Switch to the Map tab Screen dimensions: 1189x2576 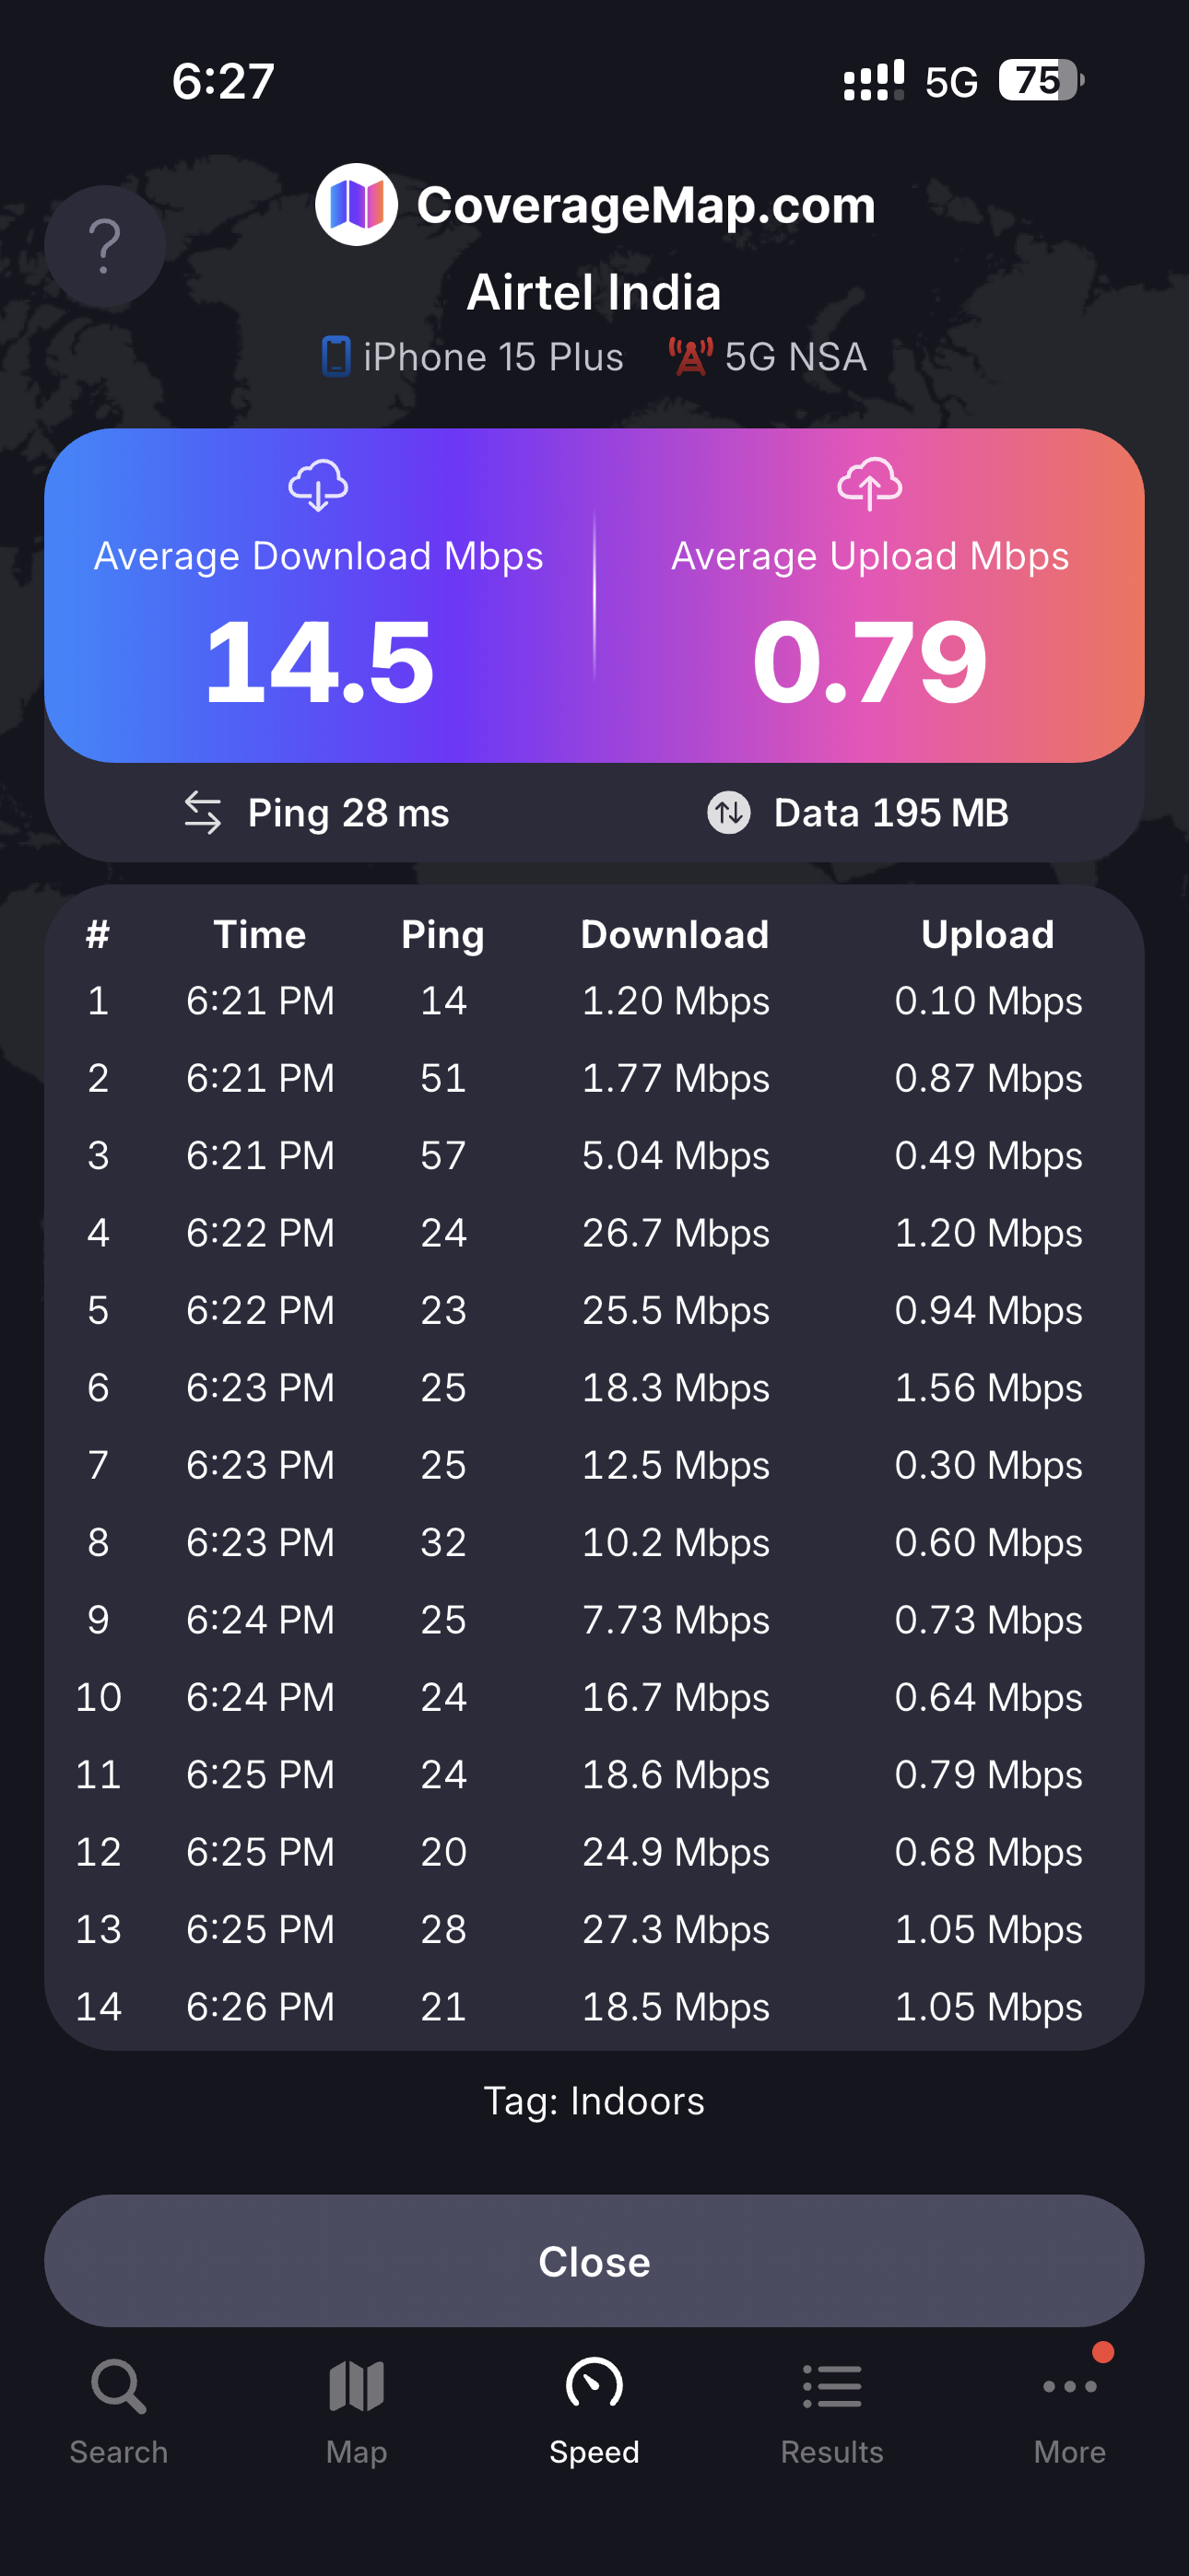click(x=357, y=2412)
